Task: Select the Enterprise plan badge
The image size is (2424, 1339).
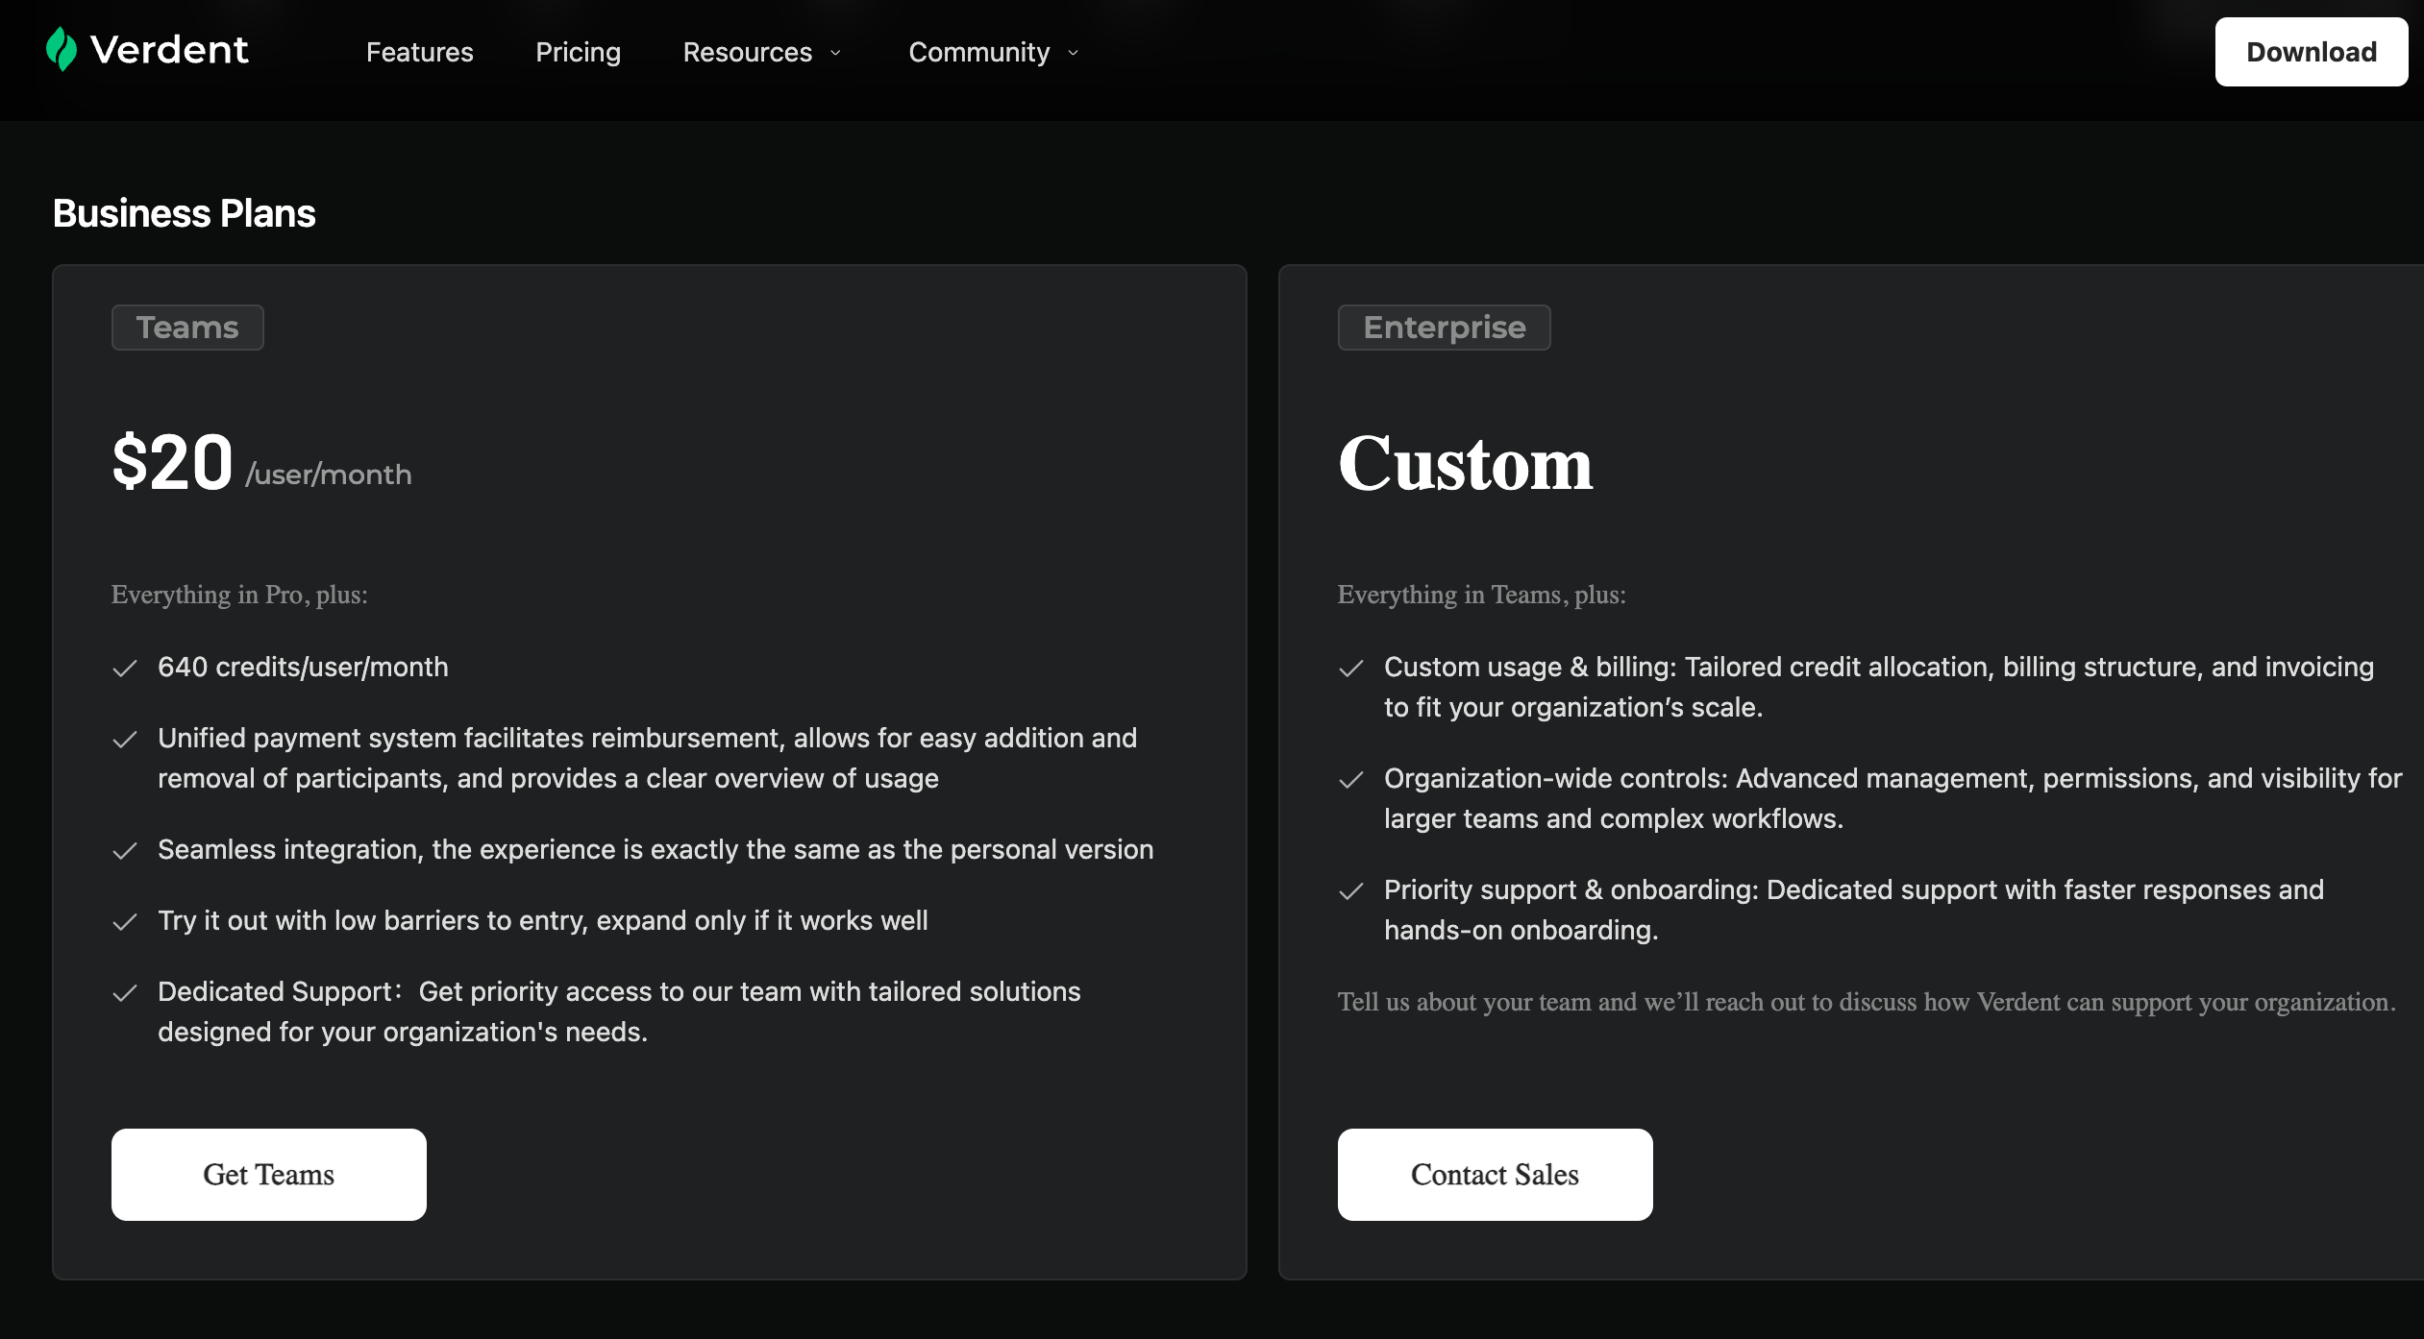Action: click(1444, 328)
